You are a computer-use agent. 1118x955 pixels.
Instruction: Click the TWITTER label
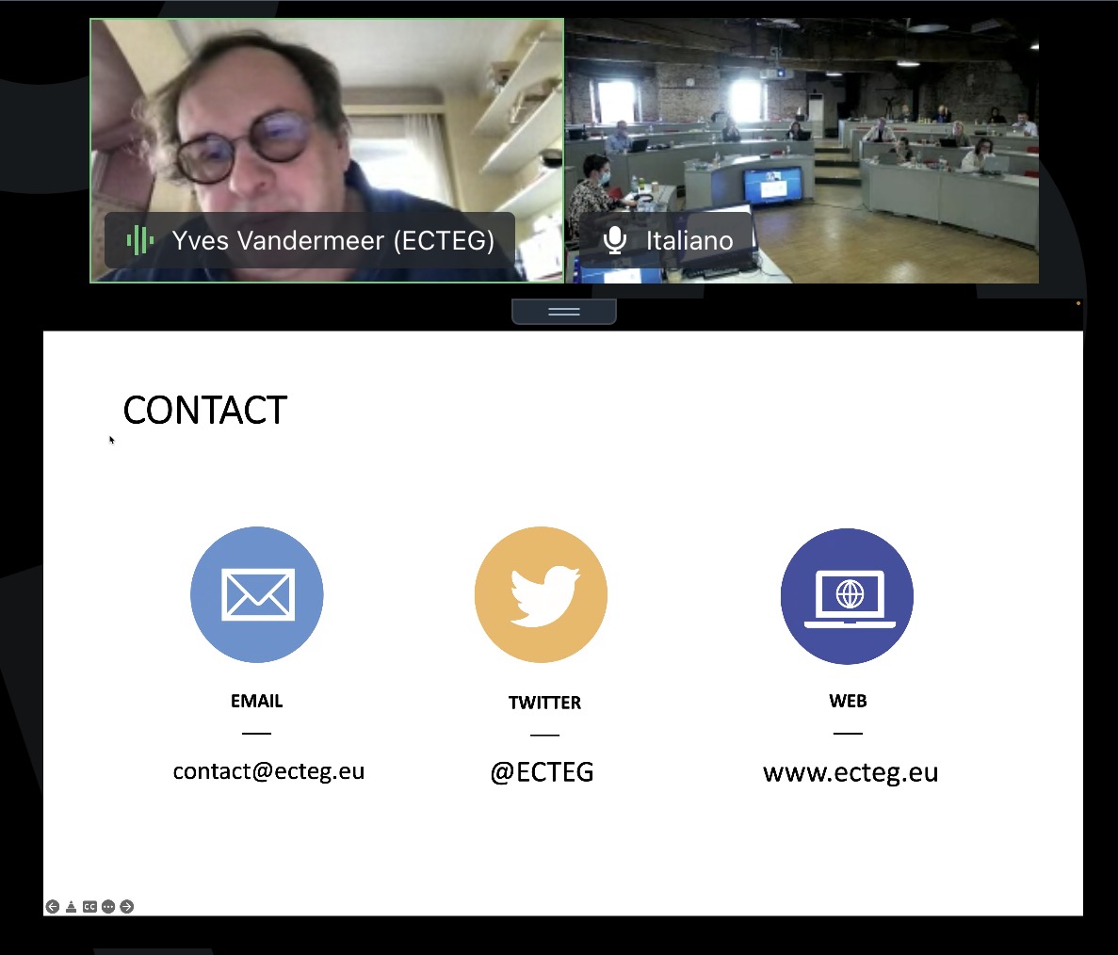click(544, 703)
